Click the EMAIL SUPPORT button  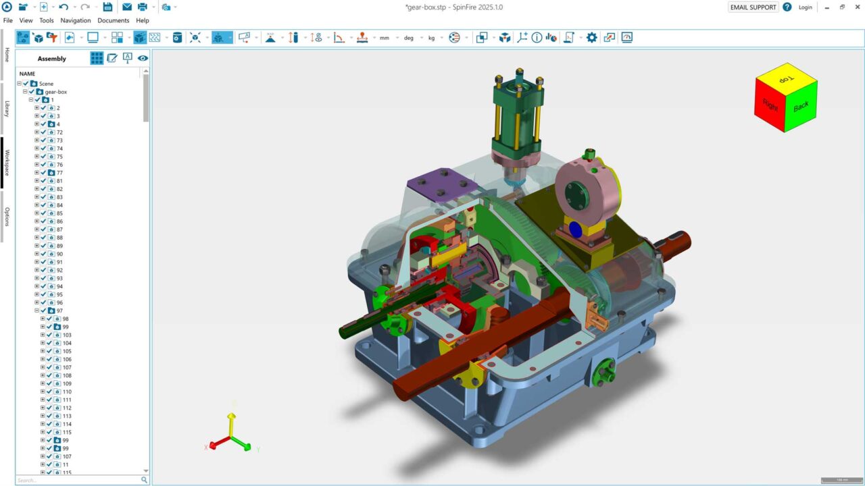752,7
